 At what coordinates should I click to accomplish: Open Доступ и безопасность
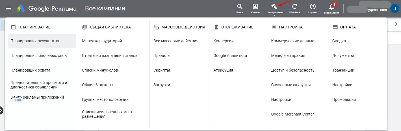coord(293,70)
